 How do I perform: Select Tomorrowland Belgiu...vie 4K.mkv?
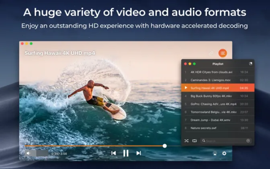218,112
